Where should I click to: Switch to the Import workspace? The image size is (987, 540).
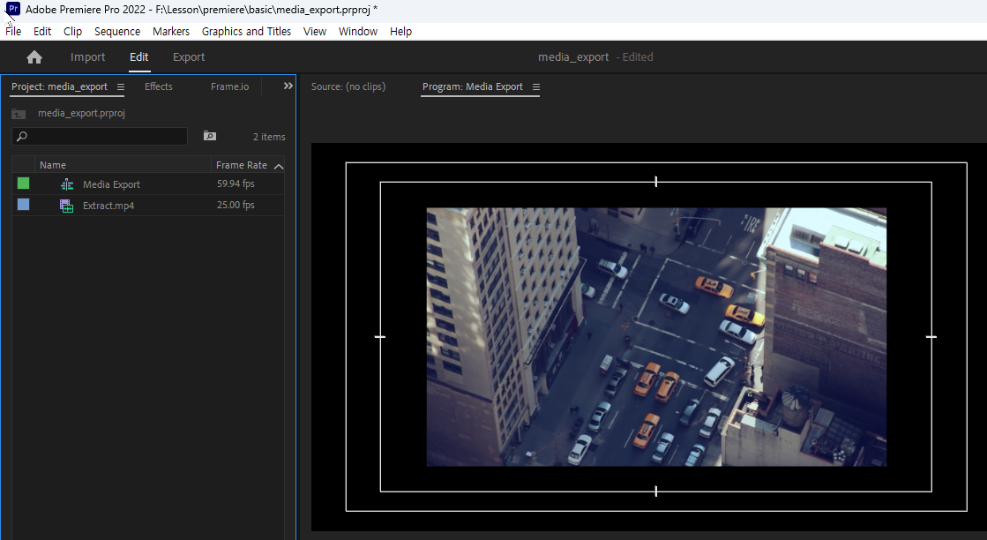point(87,57)
